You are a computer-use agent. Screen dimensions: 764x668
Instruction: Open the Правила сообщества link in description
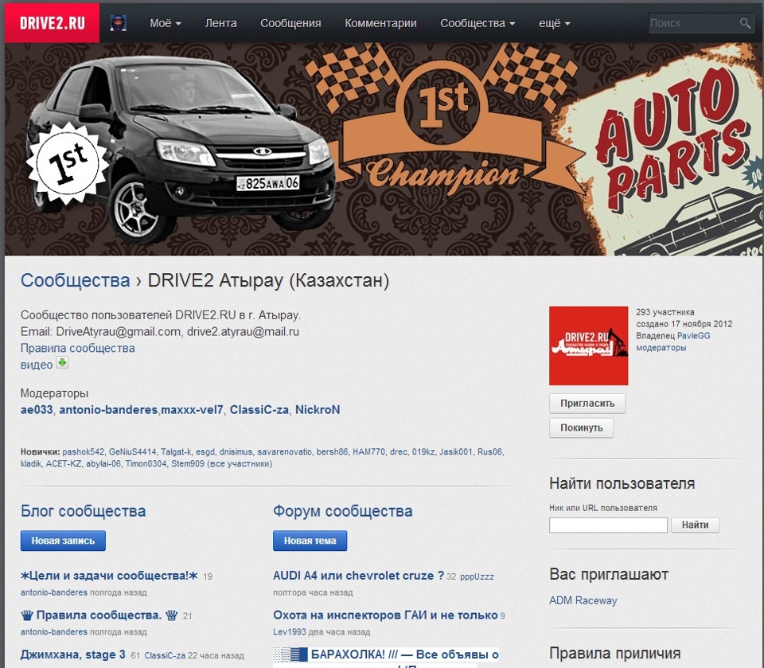coord(77,348)
